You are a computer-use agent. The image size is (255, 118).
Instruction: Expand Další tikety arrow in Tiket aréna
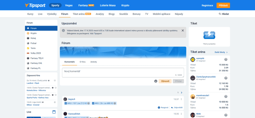[x=227, y=52]
